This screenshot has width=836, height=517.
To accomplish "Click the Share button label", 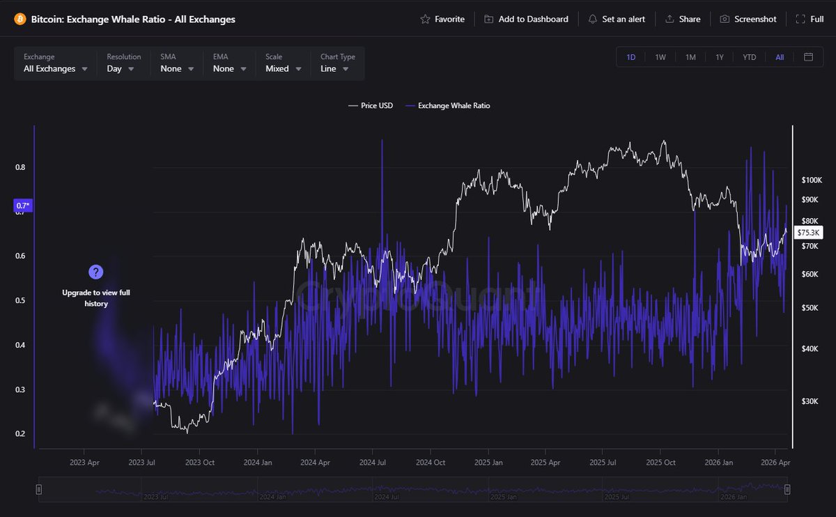I will [690, 20].
